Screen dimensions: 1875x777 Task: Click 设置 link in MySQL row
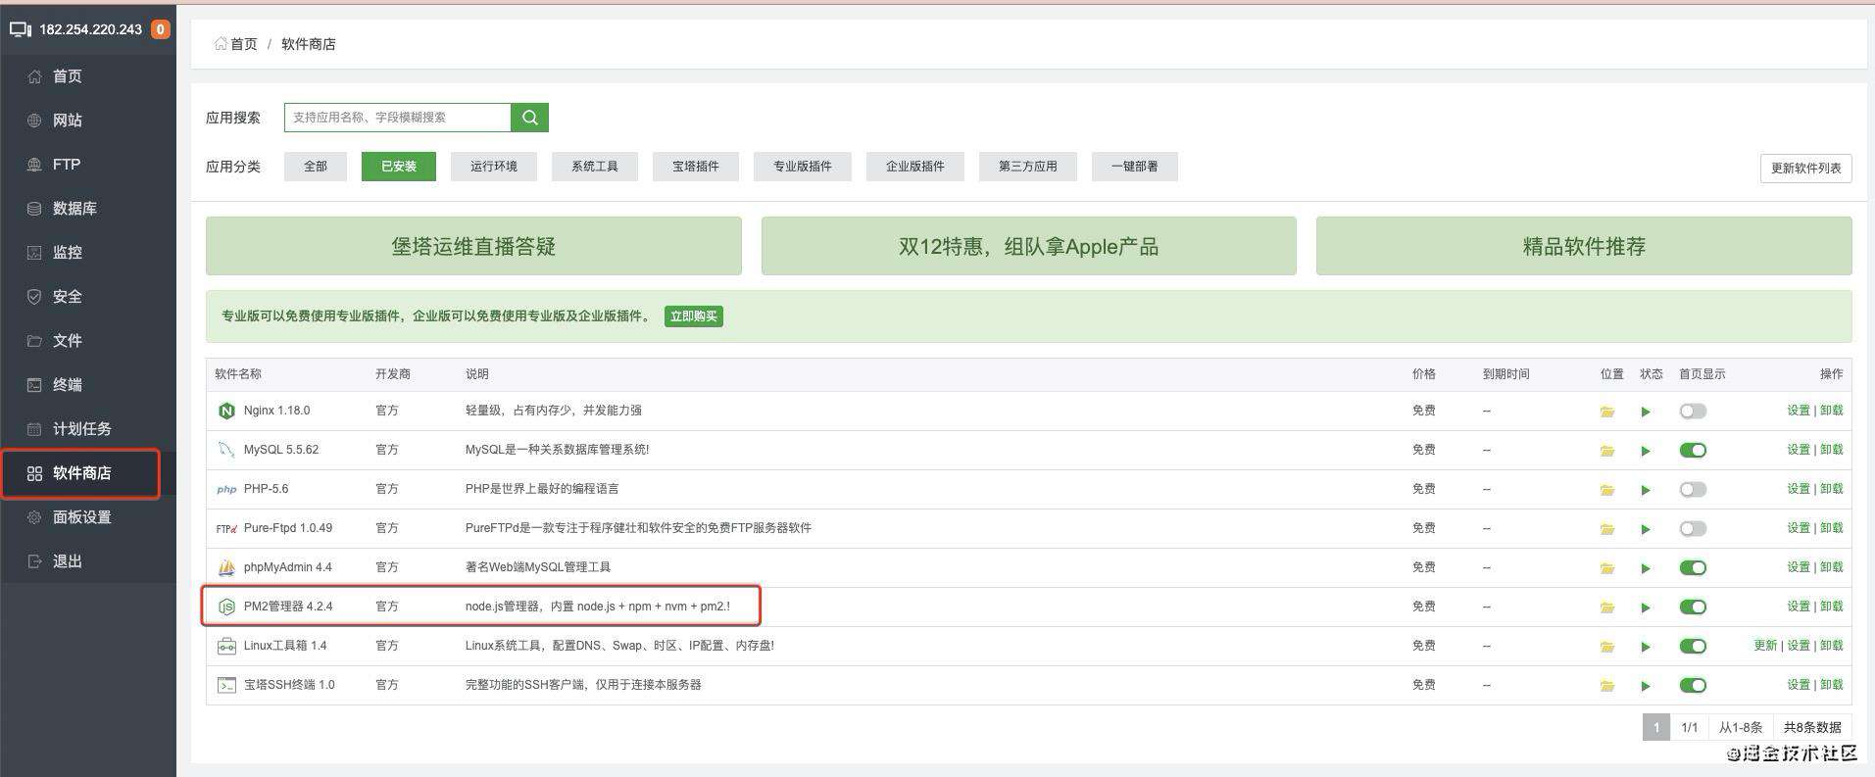(x=1799, y=450)
